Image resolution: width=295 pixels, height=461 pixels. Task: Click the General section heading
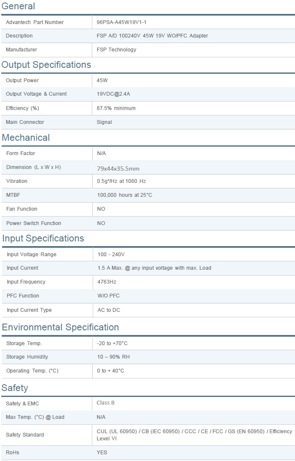pos(18,6)
